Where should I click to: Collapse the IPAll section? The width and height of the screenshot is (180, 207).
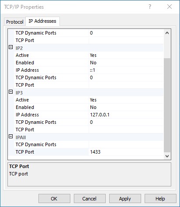11,137
